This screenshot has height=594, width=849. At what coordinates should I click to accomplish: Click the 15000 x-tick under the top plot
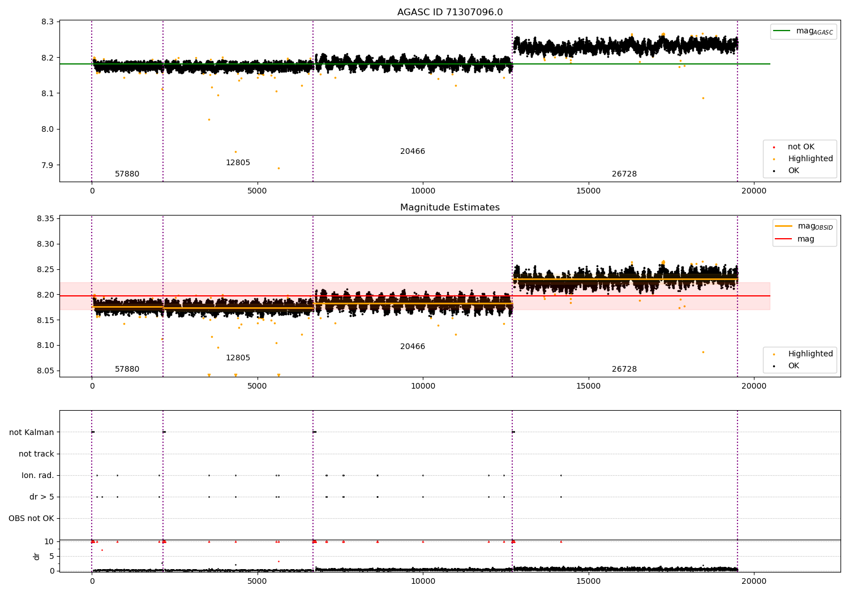click(589, 191)
